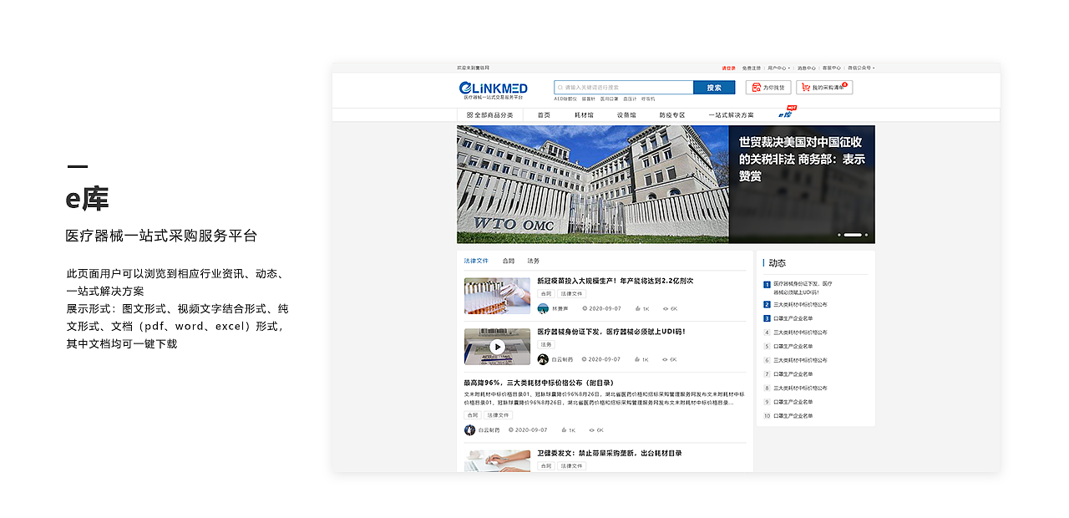Image resolution: width=1069 pixels, height=518 pixels.
Task: Open 我的采购清单 cart button
Action: pyautogui.click(x=824, y=87)
